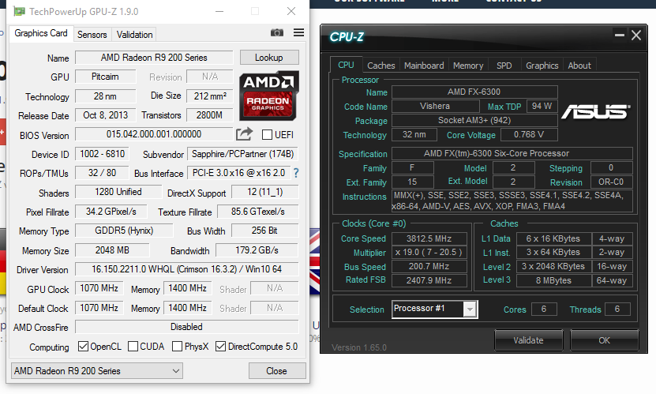
Task: Switch to the Sensors tab in GPU-Z
Action: tap(92, 35)
